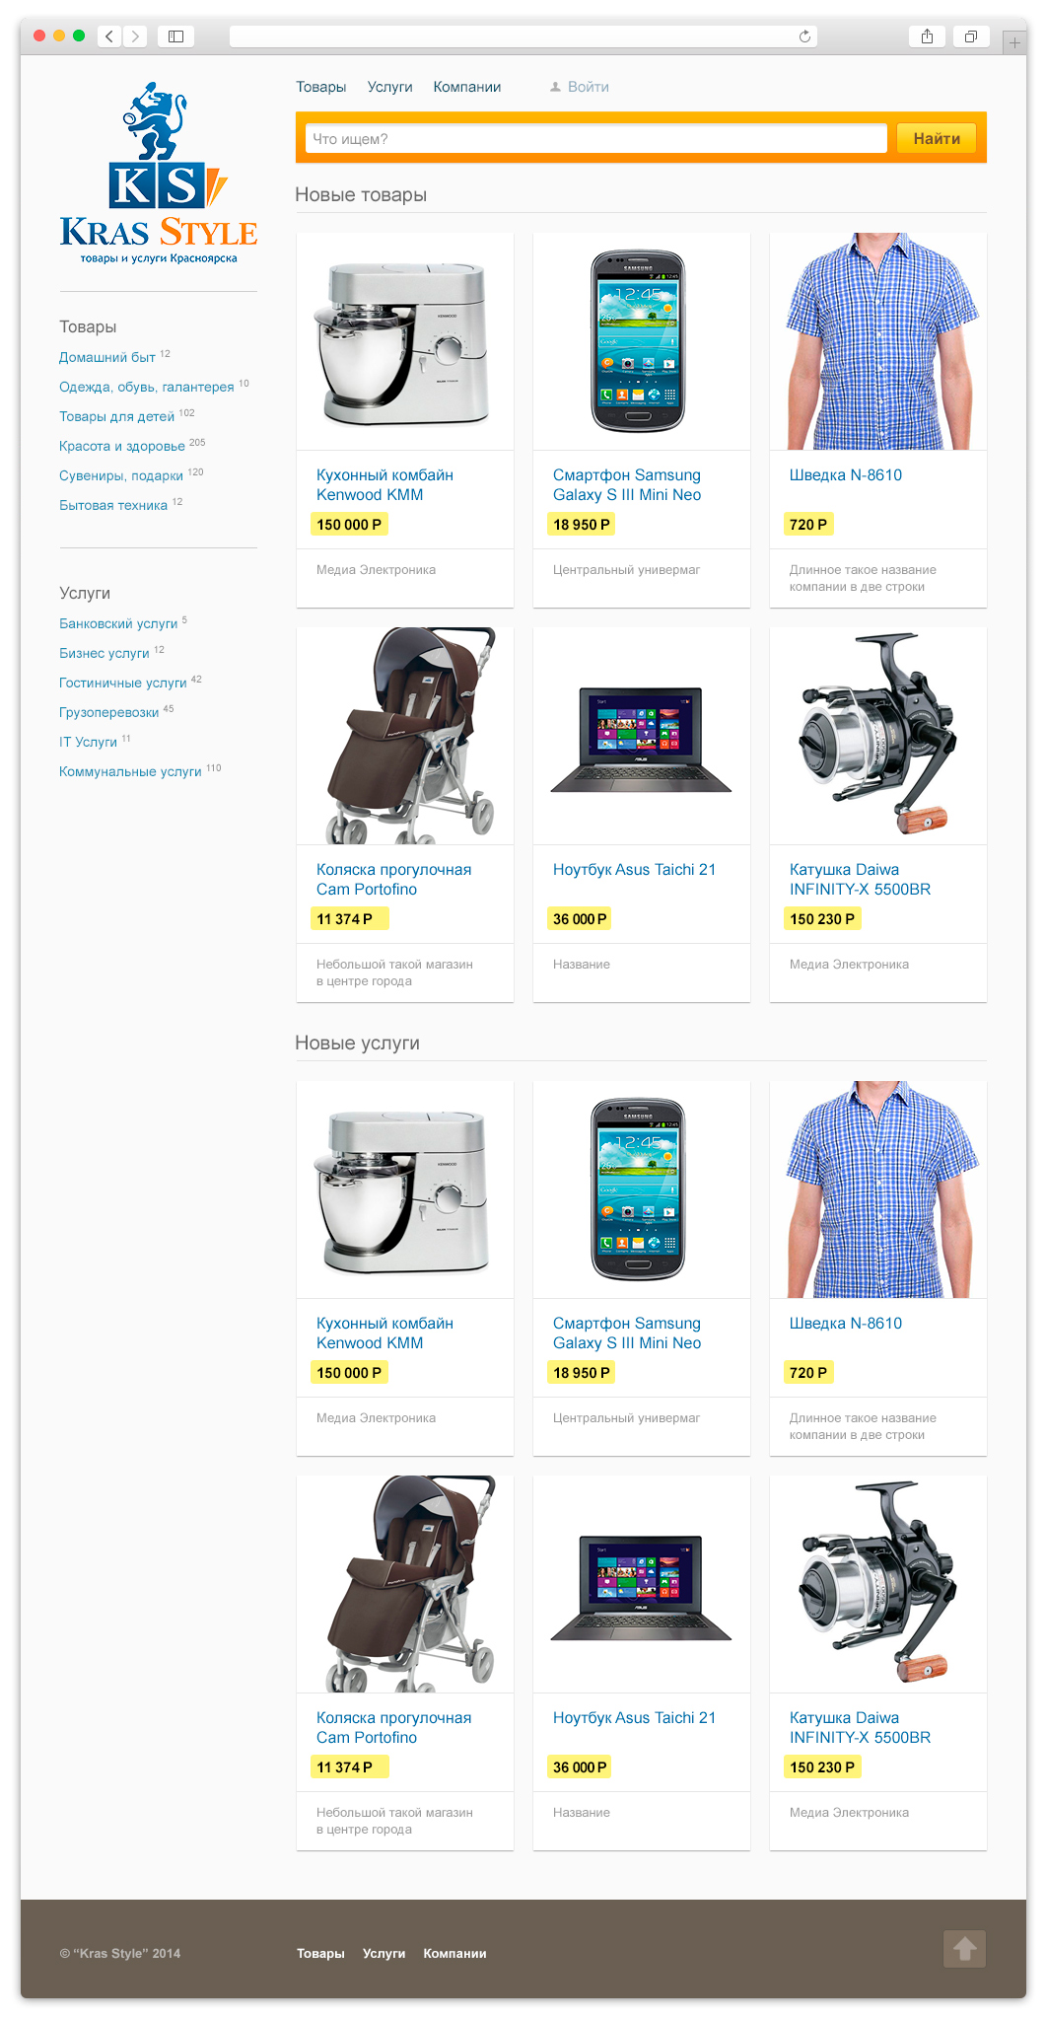Focus the 'Что ищем?' search field
This screenshot has height=2017, width=1046.
point(596,138)
